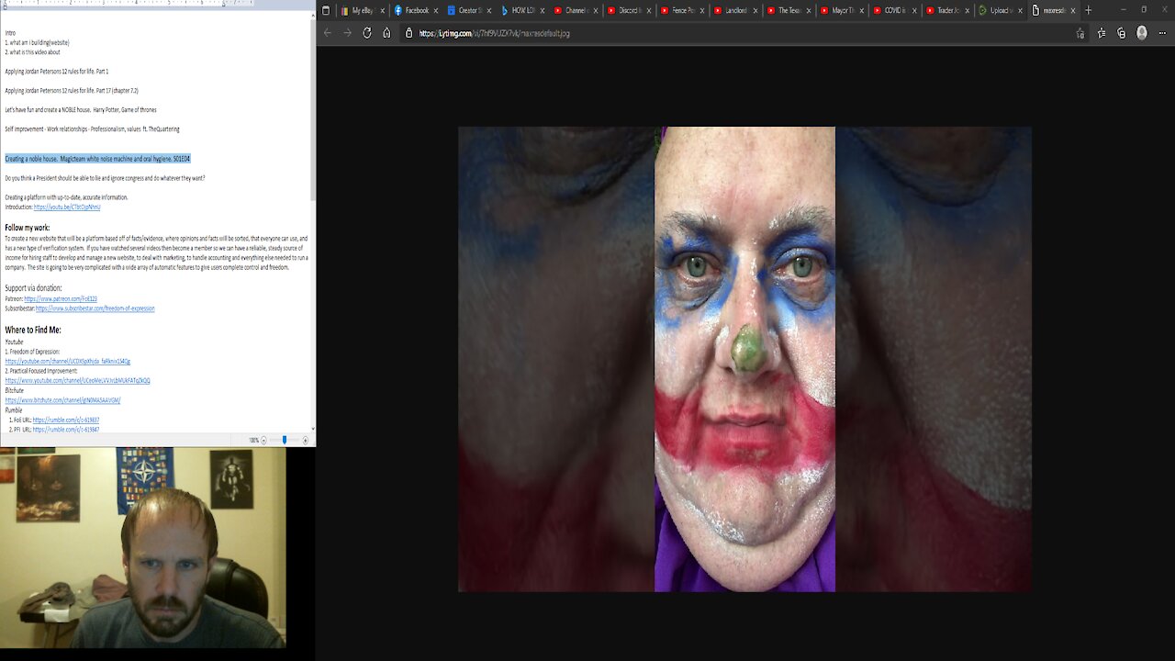1175x661 pixels.
Task: Add this page to favorites star icon
Action: 1080,33
